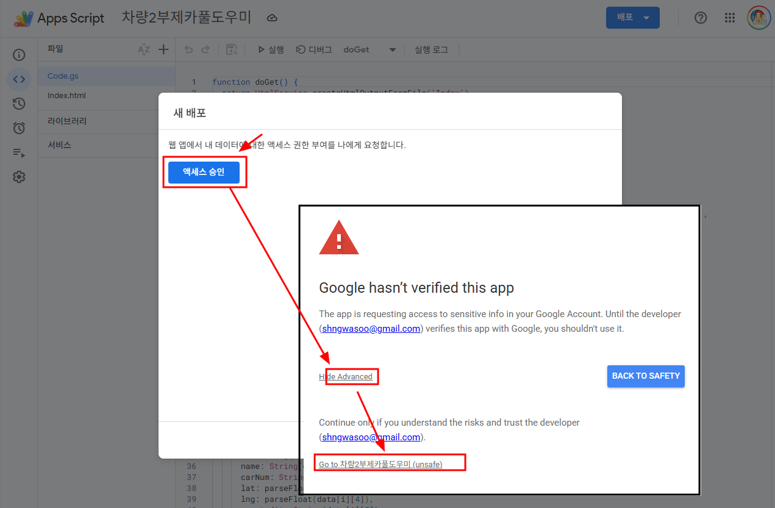Open the project Overview info icon
Screen dimensions: 775x508
(x=19, y=55)
